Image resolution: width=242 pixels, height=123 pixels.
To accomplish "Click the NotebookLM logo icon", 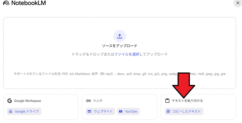I will pyautogui.click(x=6, y=3).
